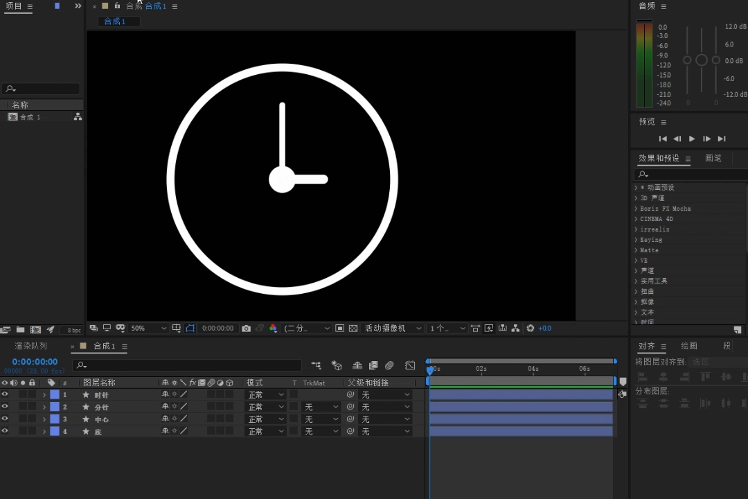Toggle the lock box for the 时针 layer
This screenshot has width=748, height=499.
(x=32, y=394)
